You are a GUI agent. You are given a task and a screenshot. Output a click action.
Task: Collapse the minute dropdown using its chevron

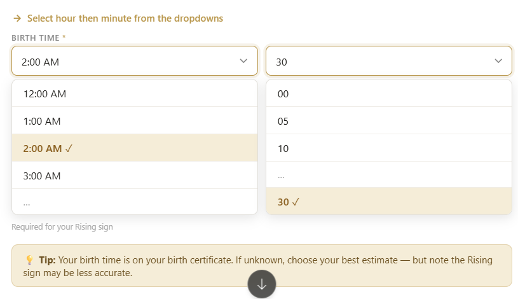pos(498,61)
